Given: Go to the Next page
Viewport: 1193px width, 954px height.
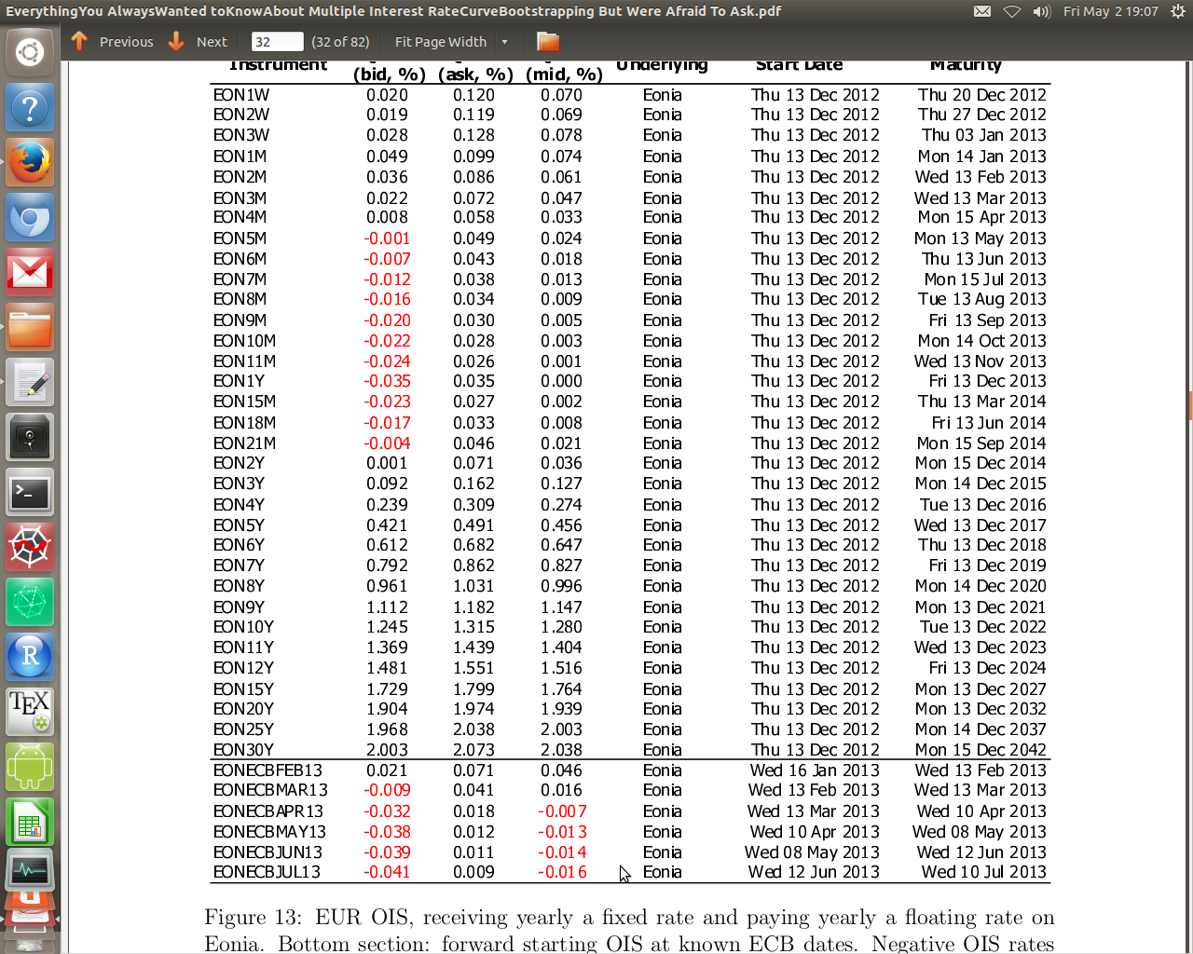Looking at the screenshot, I should point(199,42).
